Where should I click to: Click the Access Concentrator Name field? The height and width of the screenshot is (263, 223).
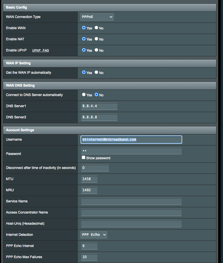pyautogui.click(x=131, y=212)
